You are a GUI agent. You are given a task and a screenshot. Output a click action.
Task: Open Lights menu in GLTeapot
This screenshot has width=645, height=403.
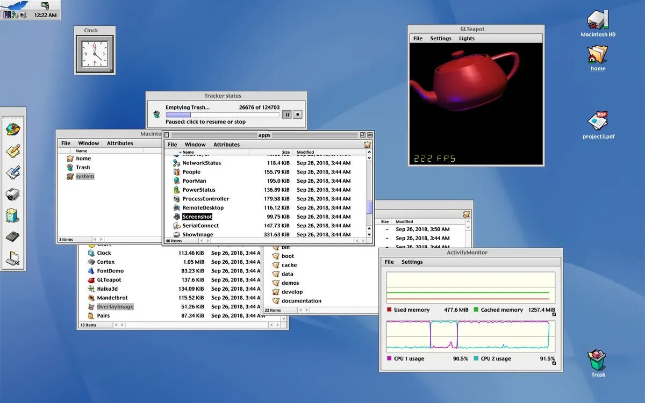click(467, 39)
